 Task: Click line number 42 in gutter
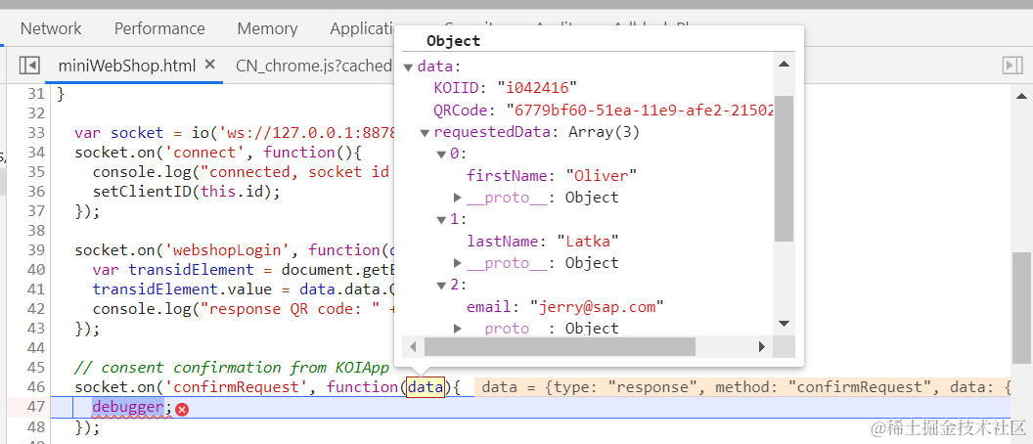click(37, 309)
